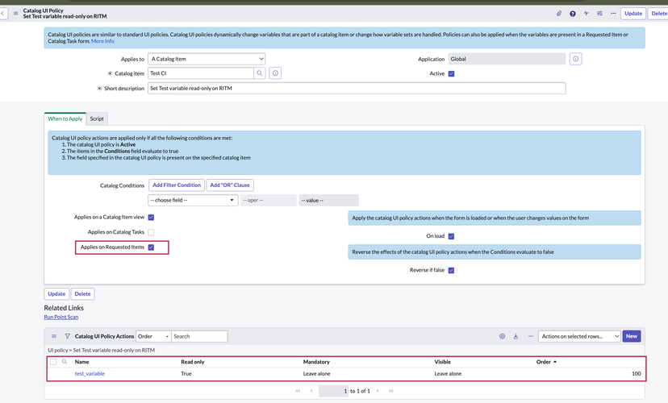Uncheck the Active checkbox
Screen dimensions: 668x403
tap(451, 73)
